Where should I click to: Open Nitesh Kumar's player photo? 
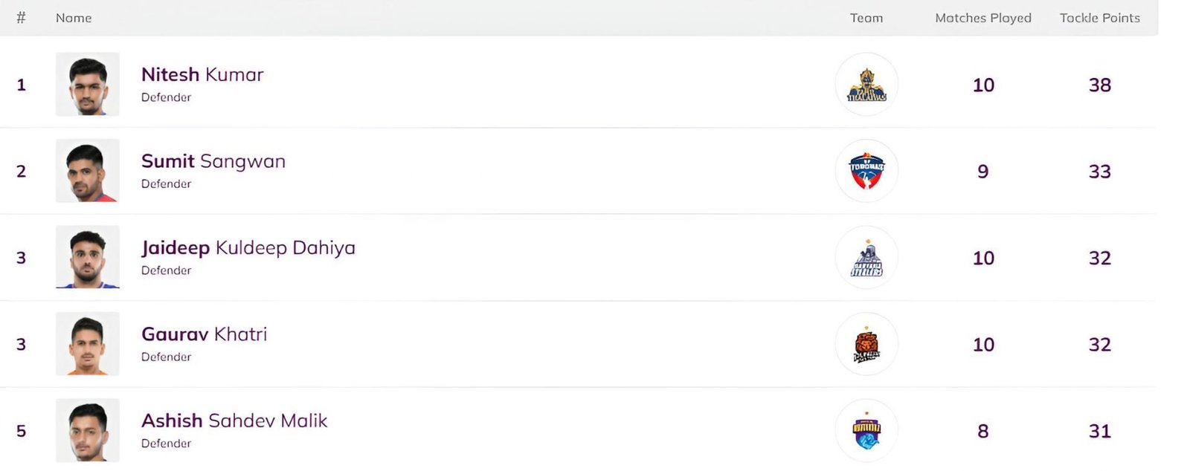click(87, 84)
